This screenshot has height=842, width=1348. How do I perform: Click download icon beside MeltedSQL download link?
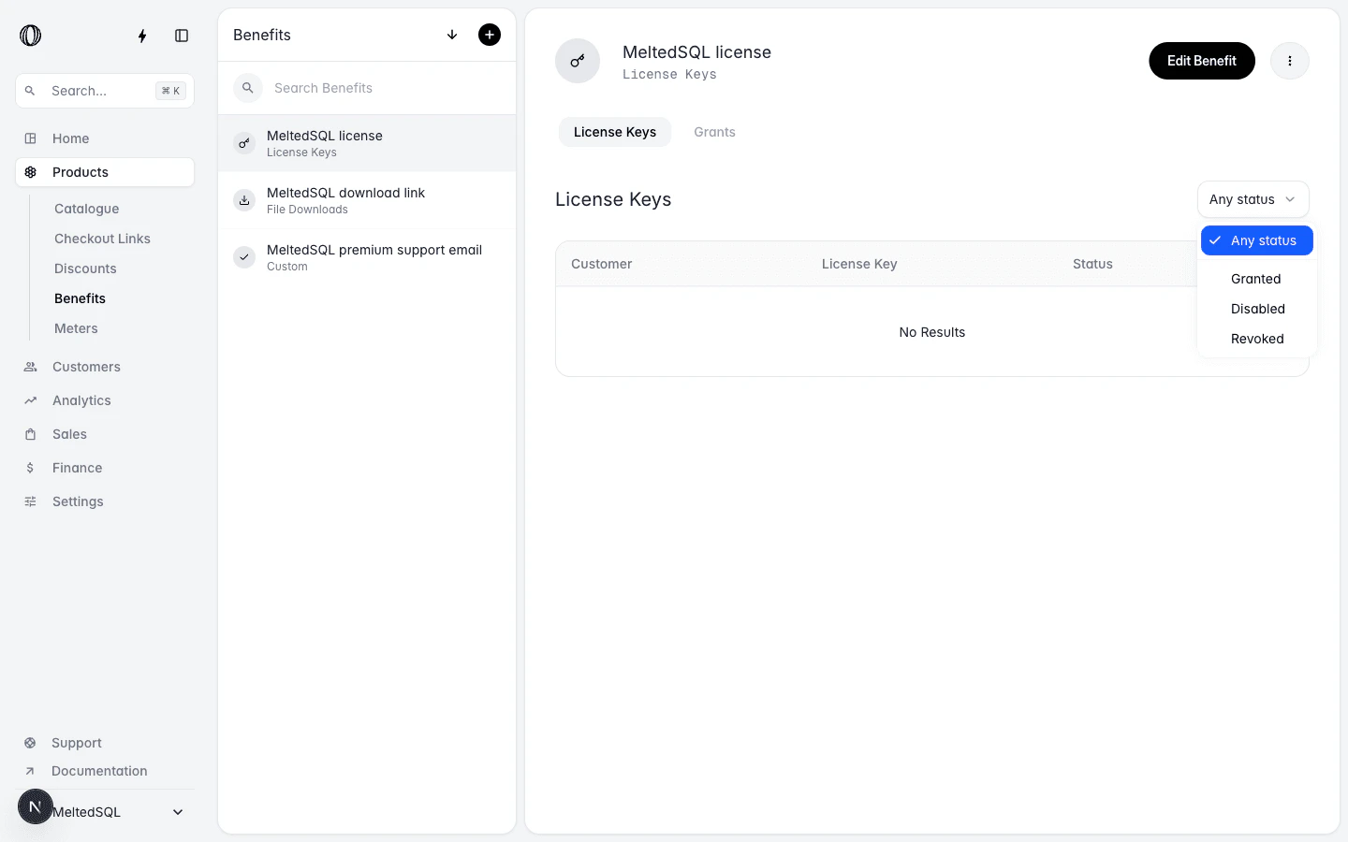tap(244, 200)
